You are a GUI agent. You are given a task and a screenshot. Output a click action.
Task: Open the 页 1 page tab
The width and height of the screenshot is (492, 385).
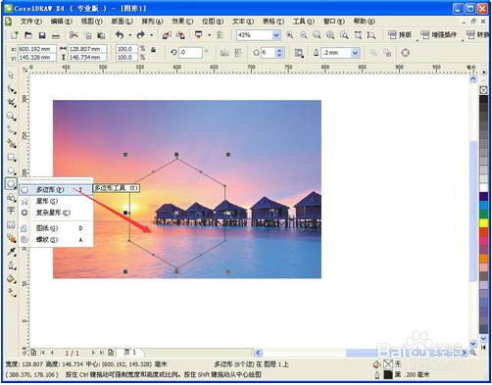129,352
